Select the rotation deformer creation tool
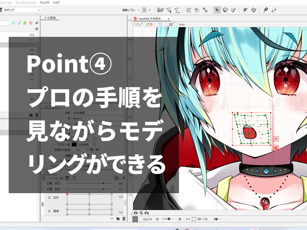This screenshot has width=307, height=230. (x=205, y=10)
